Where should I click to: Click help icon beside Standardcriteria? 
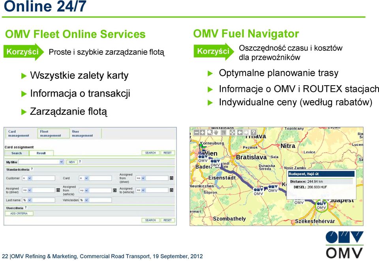point(32,169)
